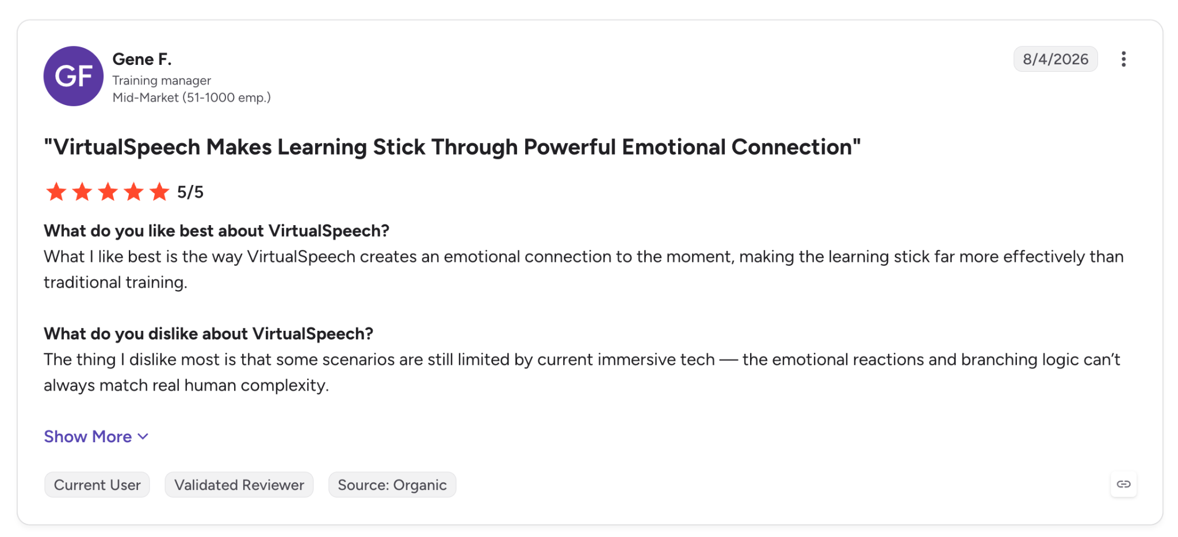This screenshot has height=537, width=1178.
Task: Select the first orange rating star
Action: click(x=56, y=192)
